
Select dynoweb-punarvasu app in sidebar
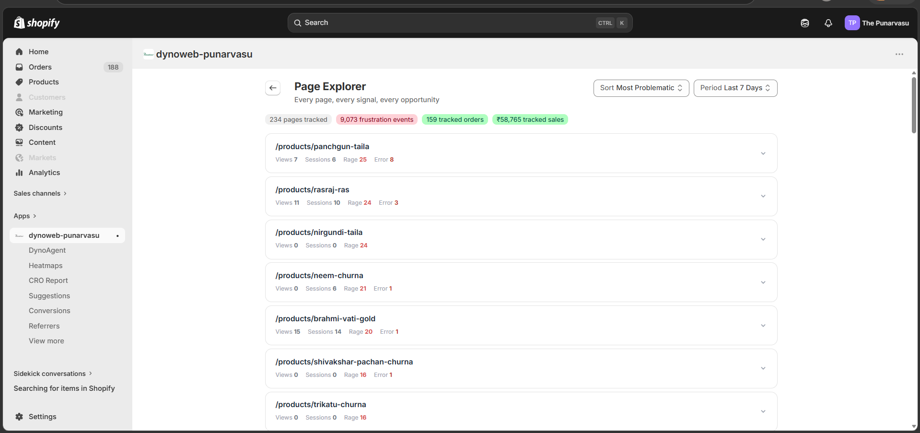(x=67, y=235)
